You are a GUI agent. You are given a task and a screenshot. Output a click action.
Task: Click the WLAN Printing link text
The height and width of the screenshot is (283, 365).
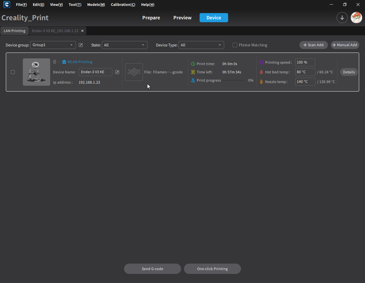(x=80, y=62)
